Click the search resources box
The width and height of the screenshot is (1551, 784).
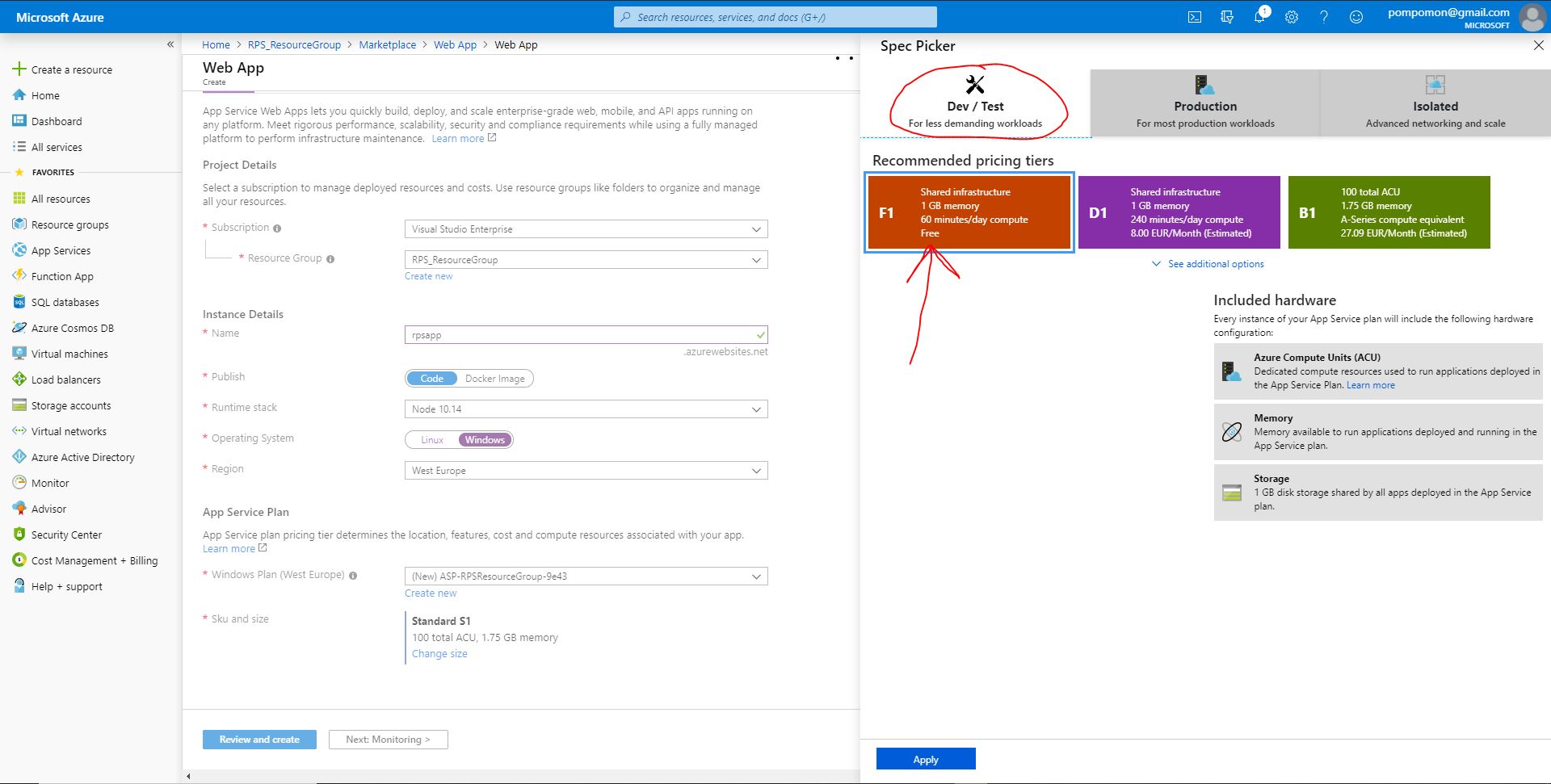click(775, 17)
